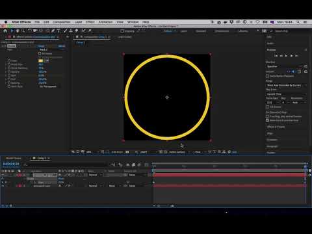Open the Character panel header
Viewport: 312px width, 234px height.
tap(272, 140)
